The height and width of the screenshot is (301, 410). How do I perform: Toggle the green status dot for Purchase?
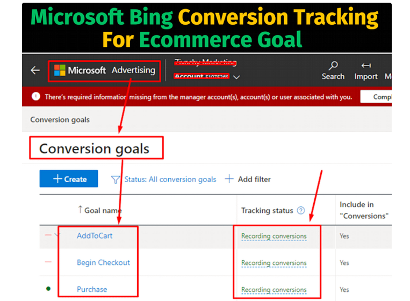coord(48,289)
